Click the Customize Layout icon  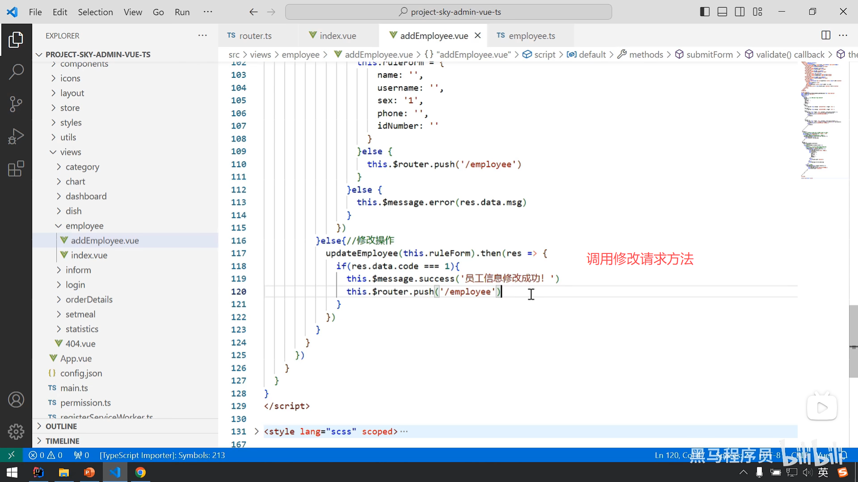click(757, 12)
